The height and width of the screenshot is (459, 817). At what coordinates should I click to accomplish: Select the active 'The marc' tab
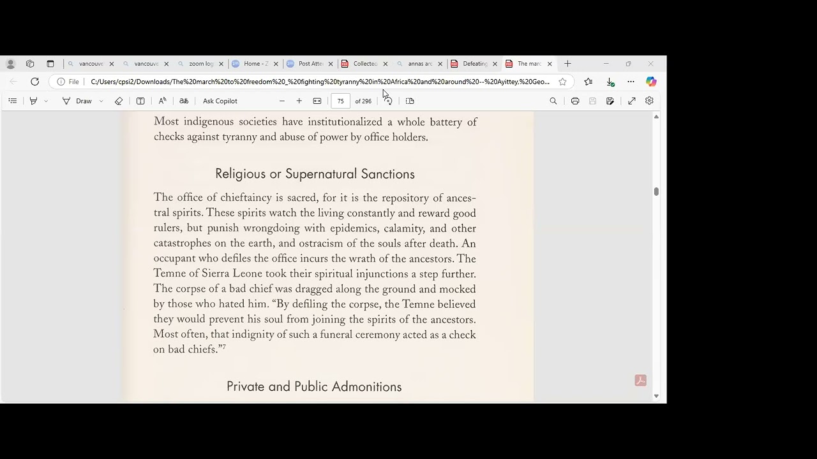coord(529,64)
